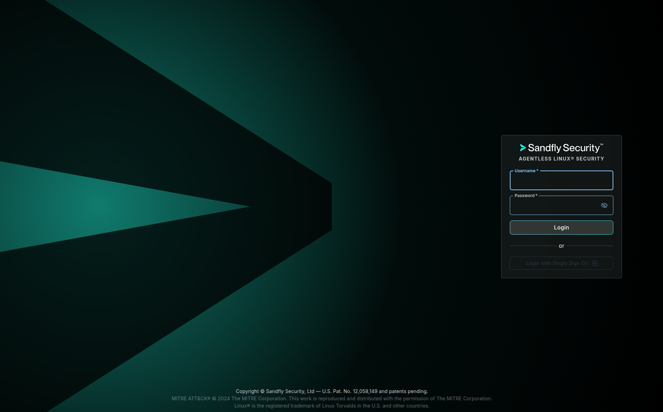
Task: Click the trademark symbol after Sandfly Security
Action: coord(602,144)
